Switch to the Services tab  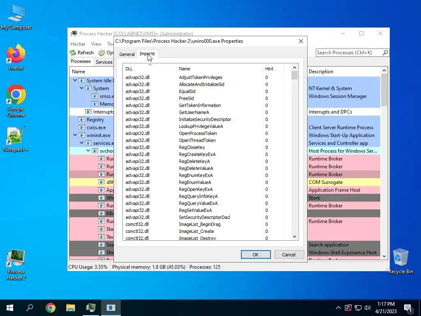click(104, 62)
